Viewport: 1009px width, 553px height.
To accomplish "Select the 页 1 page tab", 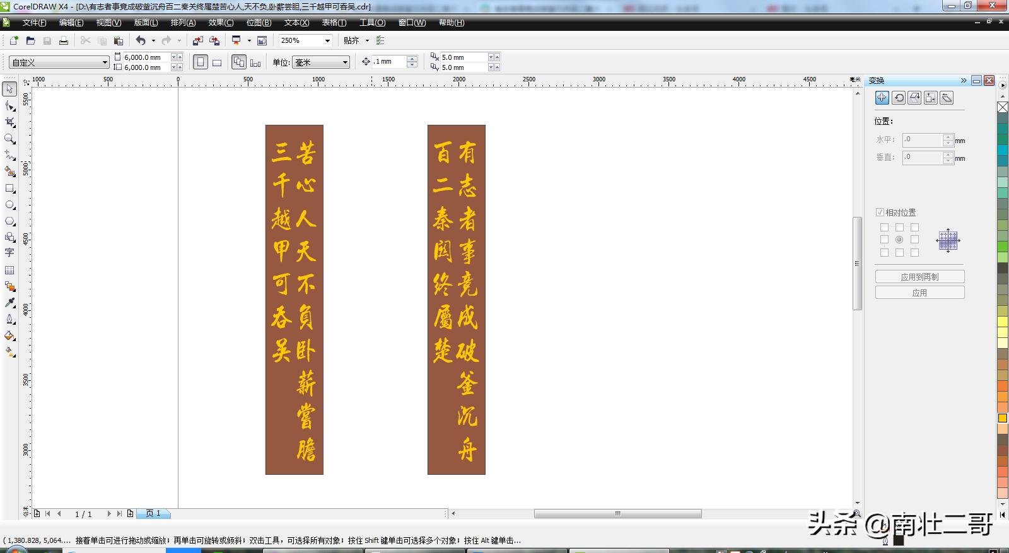I will pyautogui.click(x=153, y=514).
